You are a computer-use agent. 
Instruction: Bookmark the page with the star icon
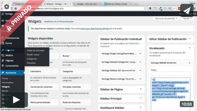(145, 8)
